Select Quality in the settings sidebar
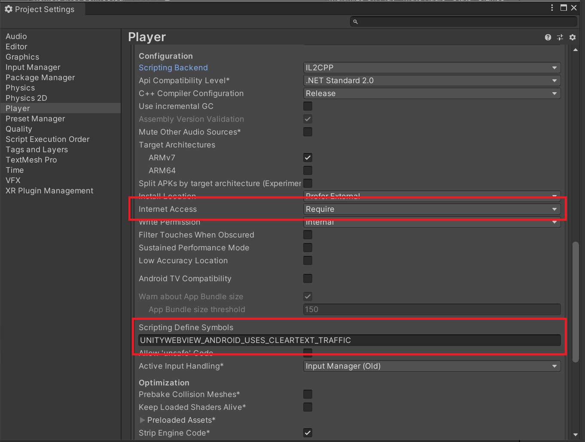The image size is (585, 442). (19, 129)
